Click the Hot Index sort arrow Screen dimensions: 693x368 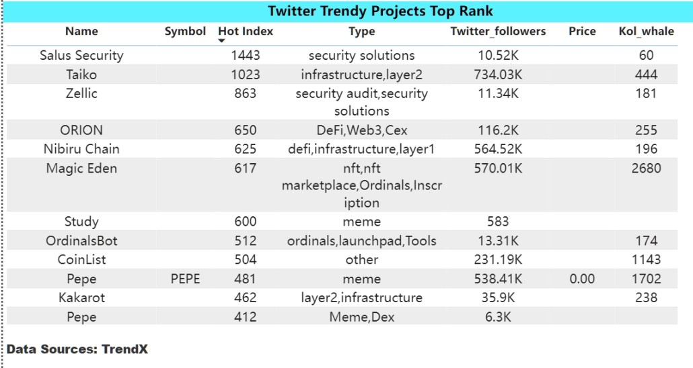[x=221, y=41]
